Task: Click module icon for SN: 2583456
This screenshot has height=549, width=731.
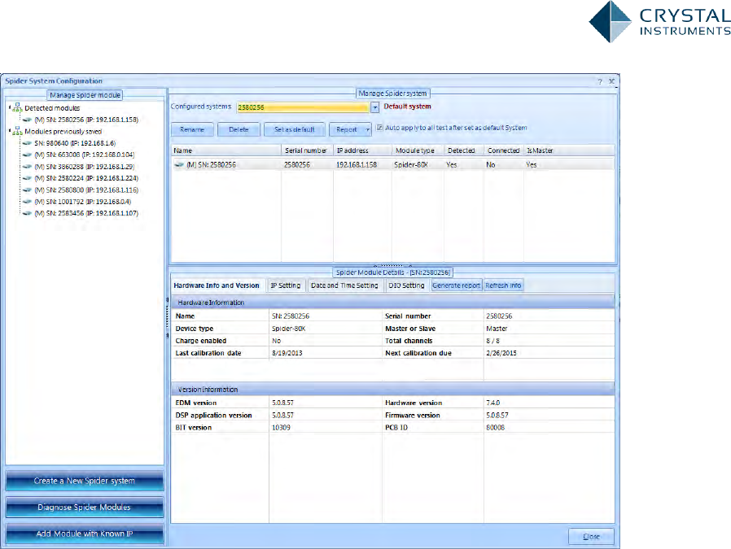Action: pos(26,213)
